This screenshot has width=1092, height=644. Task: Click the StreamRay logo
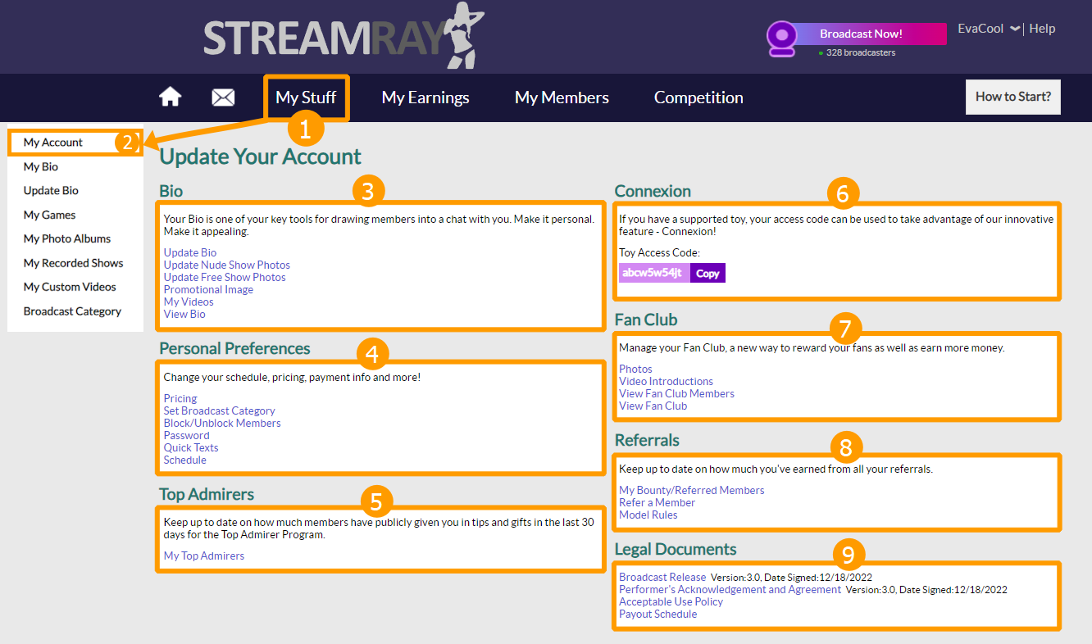(344, 37)
